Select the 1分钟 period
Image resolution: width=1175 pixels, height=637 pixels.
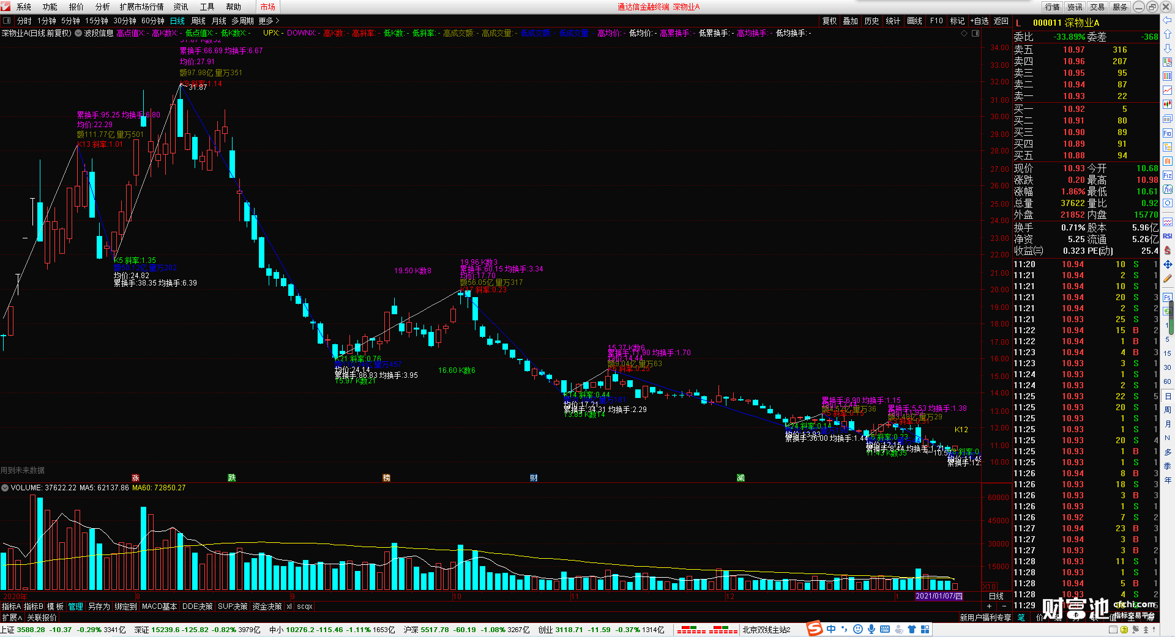[x=47, y=21]
